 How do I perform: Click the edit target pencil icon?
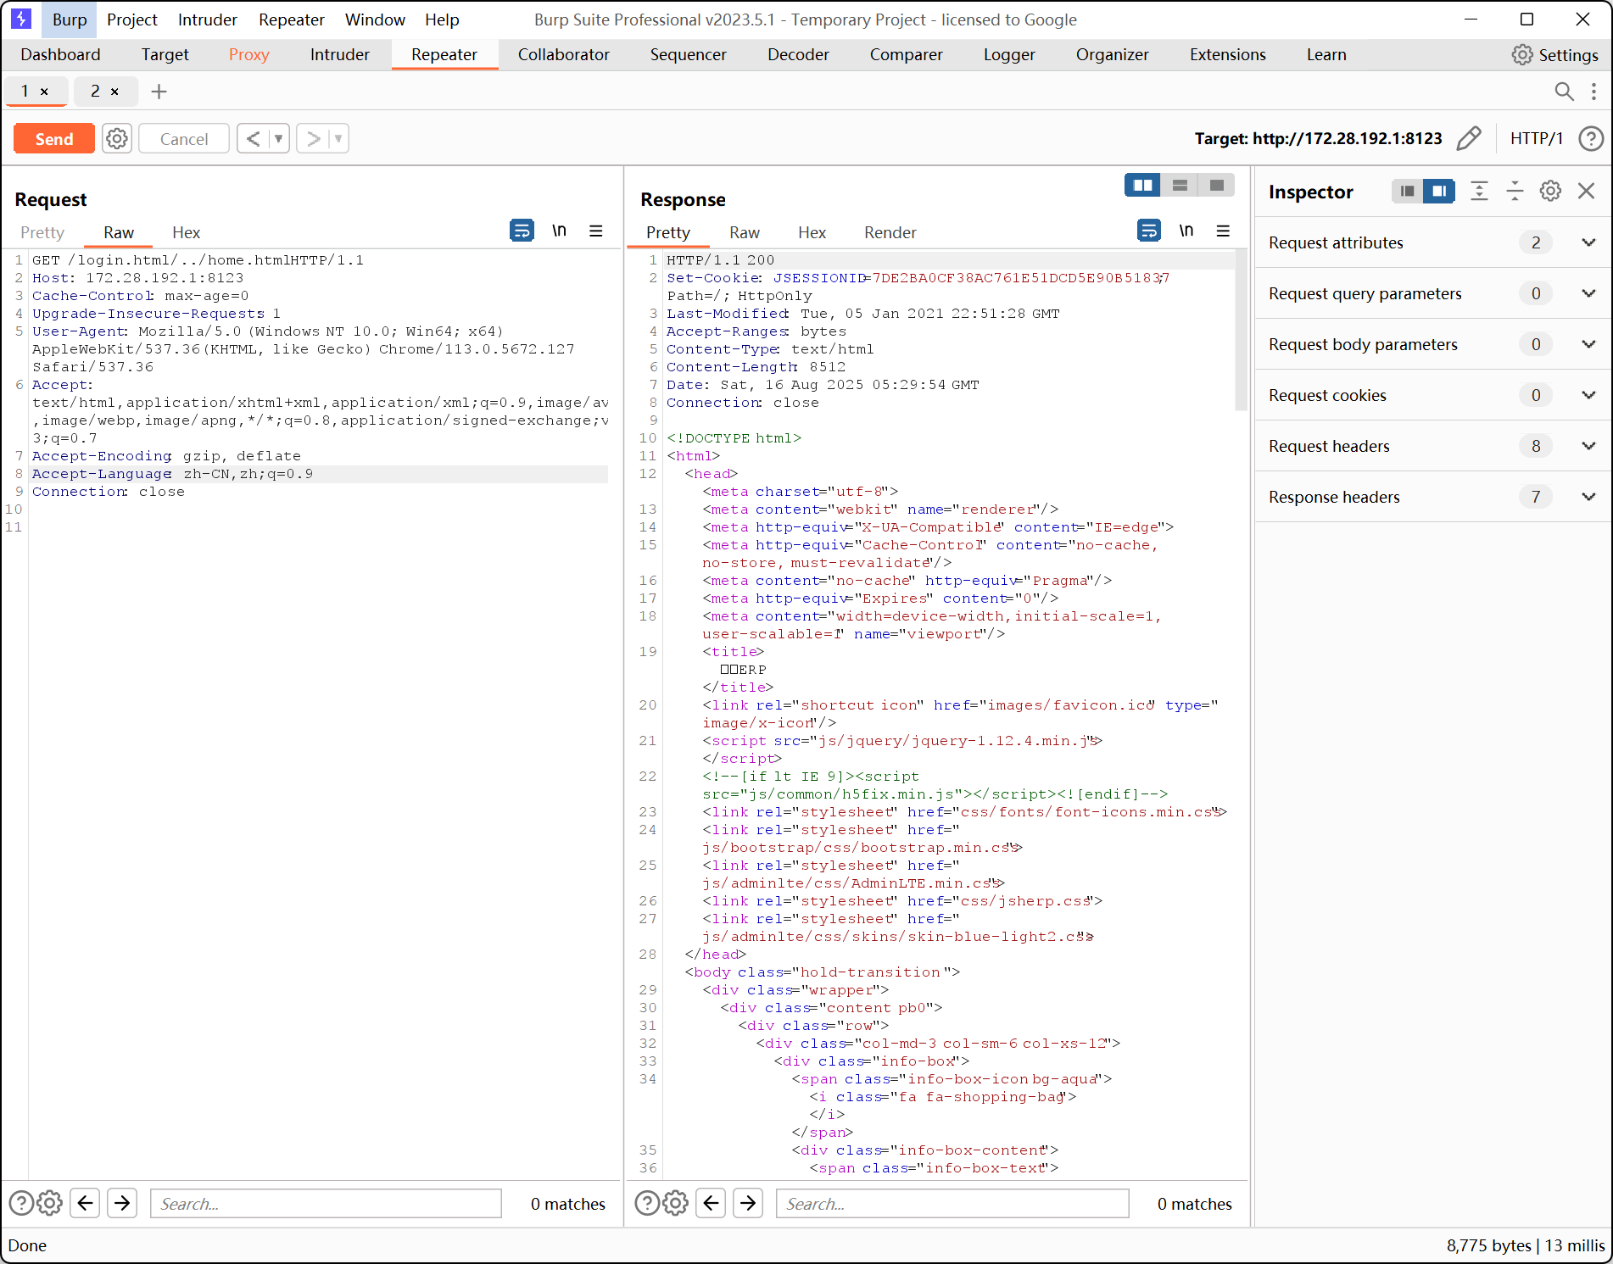(1468, 138)
